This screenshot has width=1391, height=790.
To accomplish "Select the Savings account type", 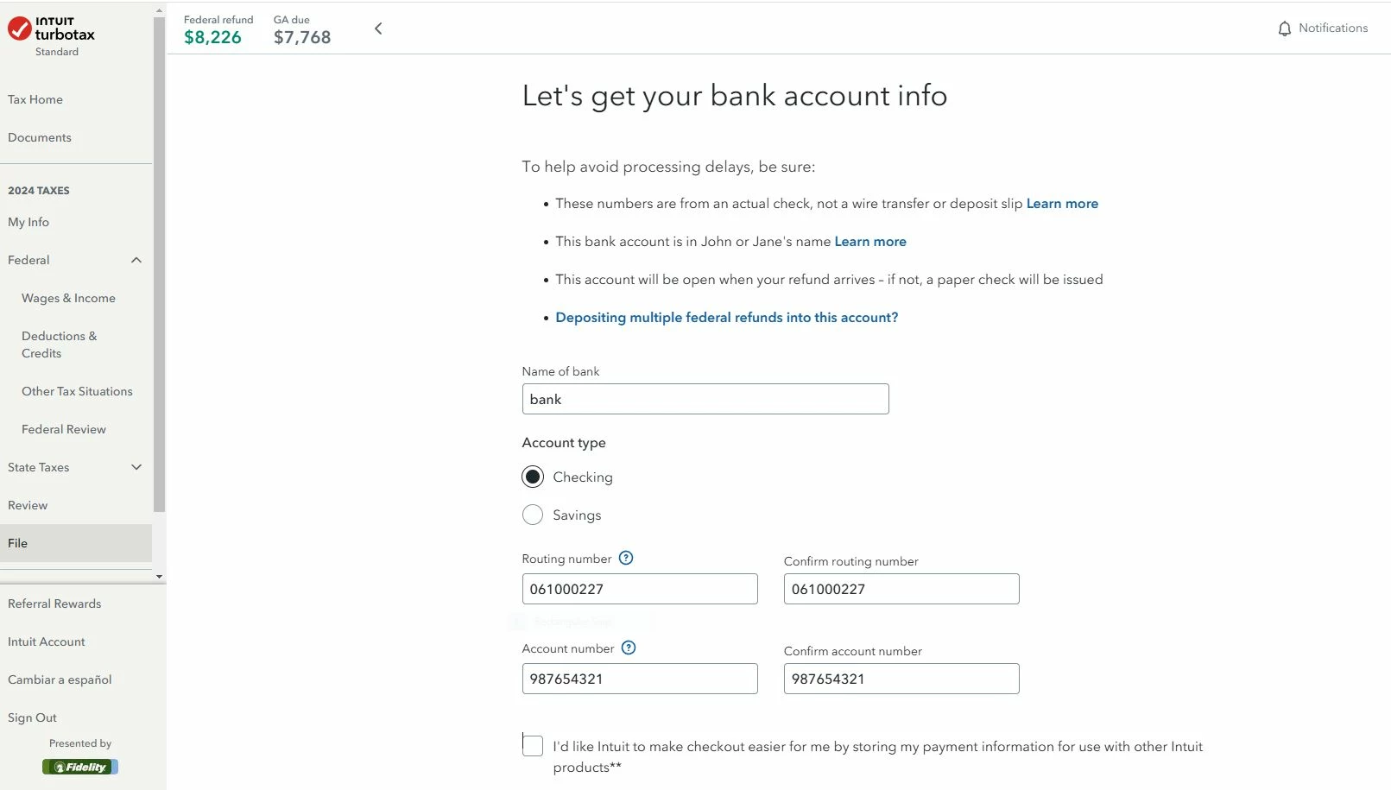I will click(533, 515).
